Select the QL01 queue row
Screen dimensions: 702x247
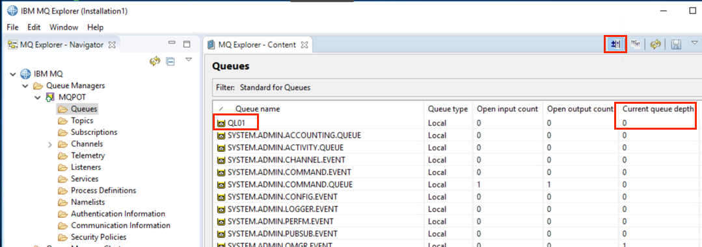click(x=457, y=123)
